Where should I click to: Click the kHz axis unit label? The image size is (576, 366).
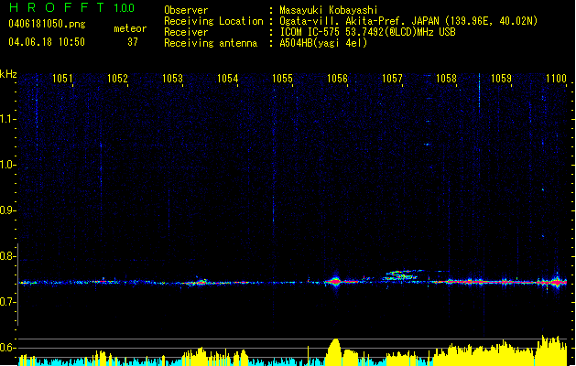click(8, 74)
